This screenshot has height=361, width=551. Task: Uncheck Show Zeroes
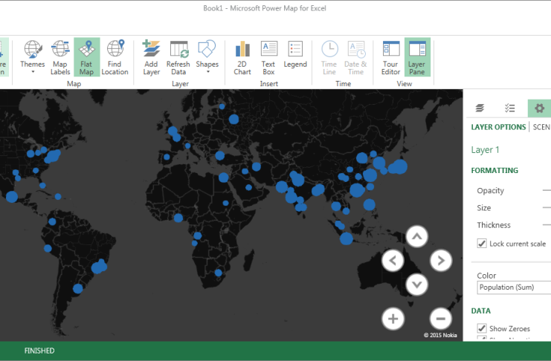click(x=482, y=328)
